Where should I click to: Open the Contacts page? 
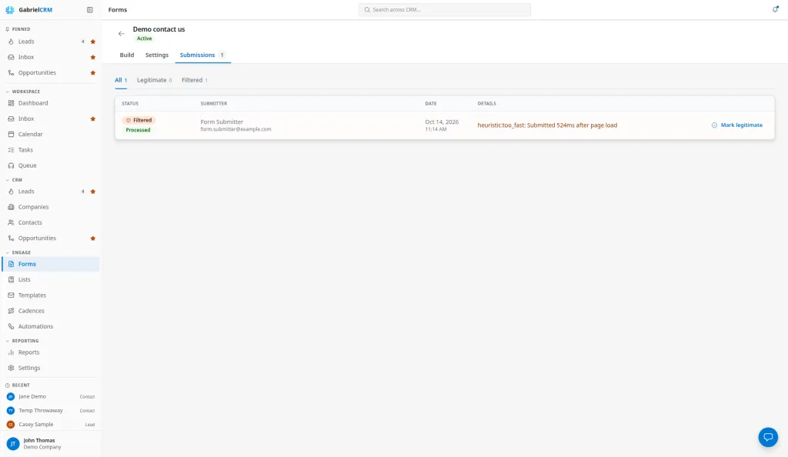tap(51, 222)
